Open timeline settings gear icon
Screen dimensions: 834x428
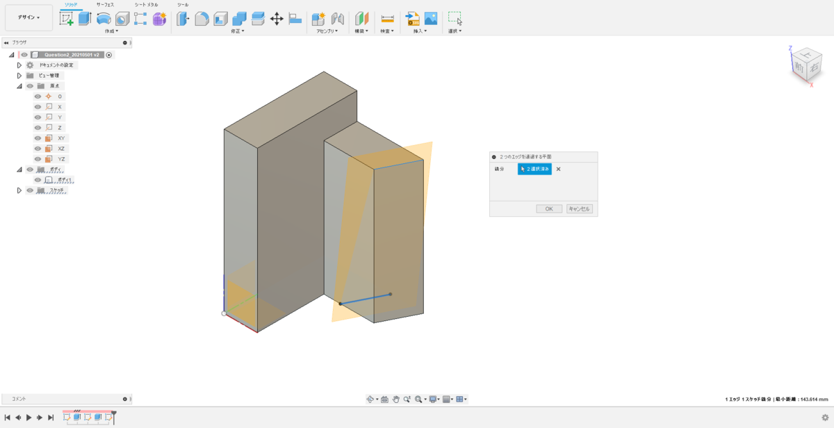tap(825, 418)
